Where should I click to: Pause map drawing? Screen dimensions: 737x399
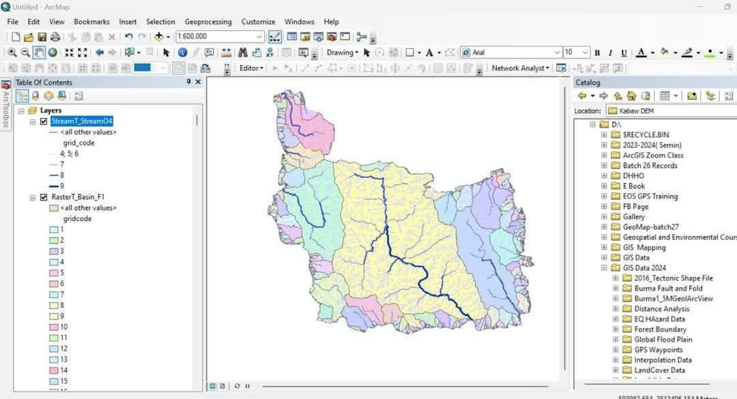point(247,386)
